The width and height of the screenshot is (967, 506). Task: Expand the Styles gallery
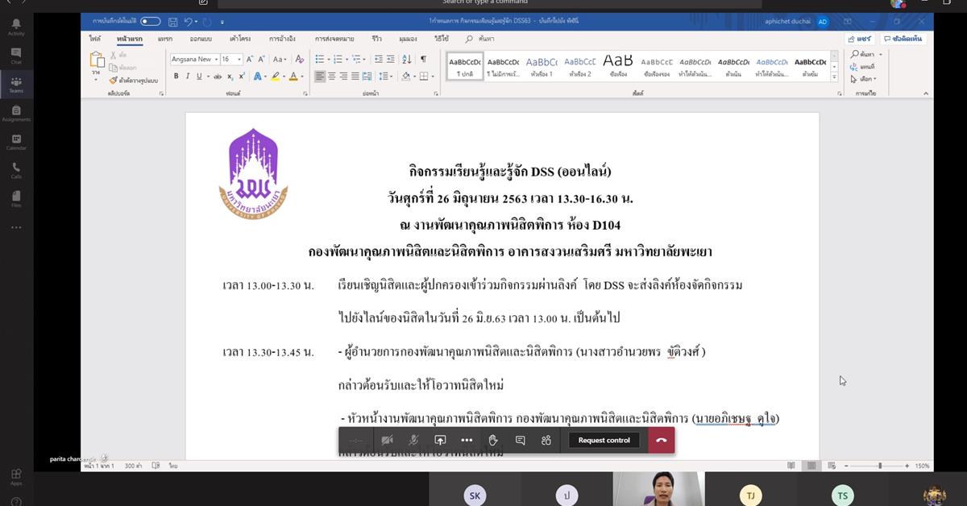[834, 77]
